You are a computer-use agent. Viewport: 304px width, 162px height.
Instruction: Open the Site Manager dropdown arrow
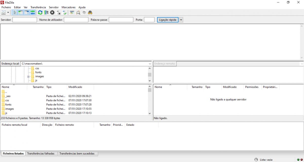(8, 12)
